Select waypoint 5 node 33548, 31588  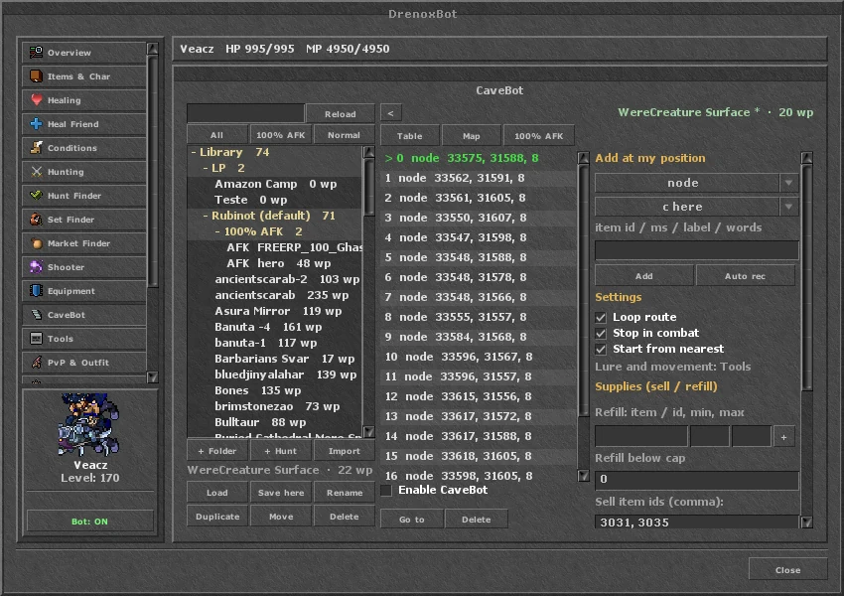[478, 257]
